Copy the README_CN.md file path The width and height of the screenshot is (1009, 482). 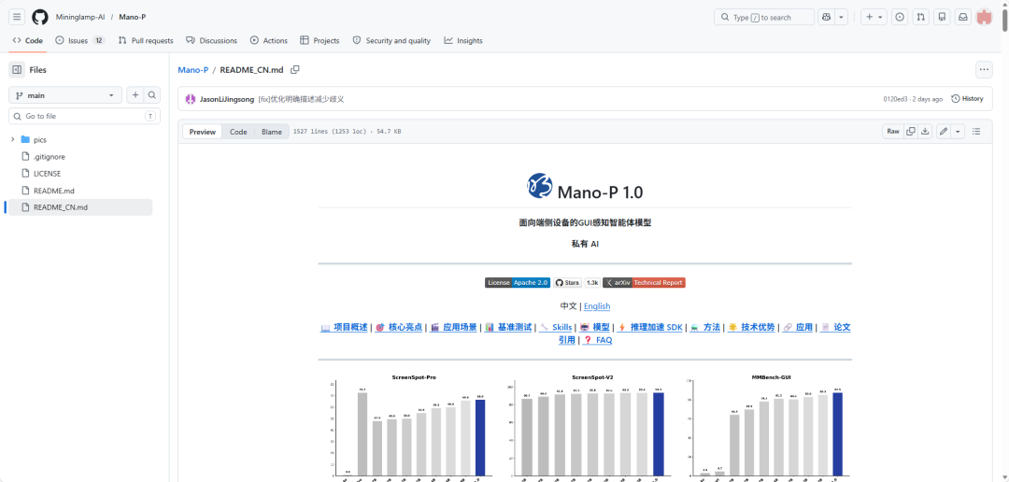(x=294, y=69)
